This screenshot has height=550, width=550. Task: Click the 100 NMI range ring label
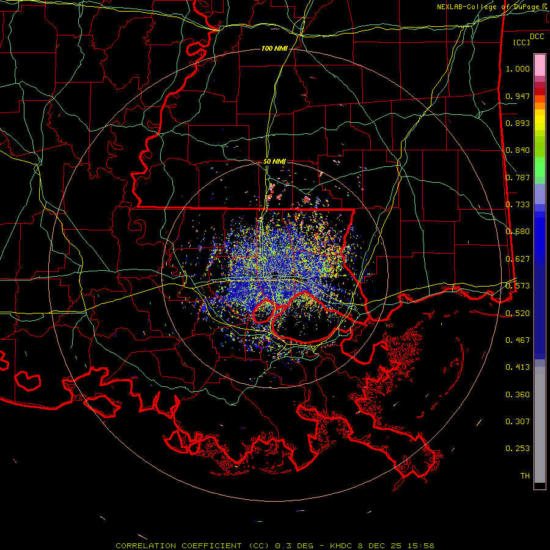click(274, 48)
